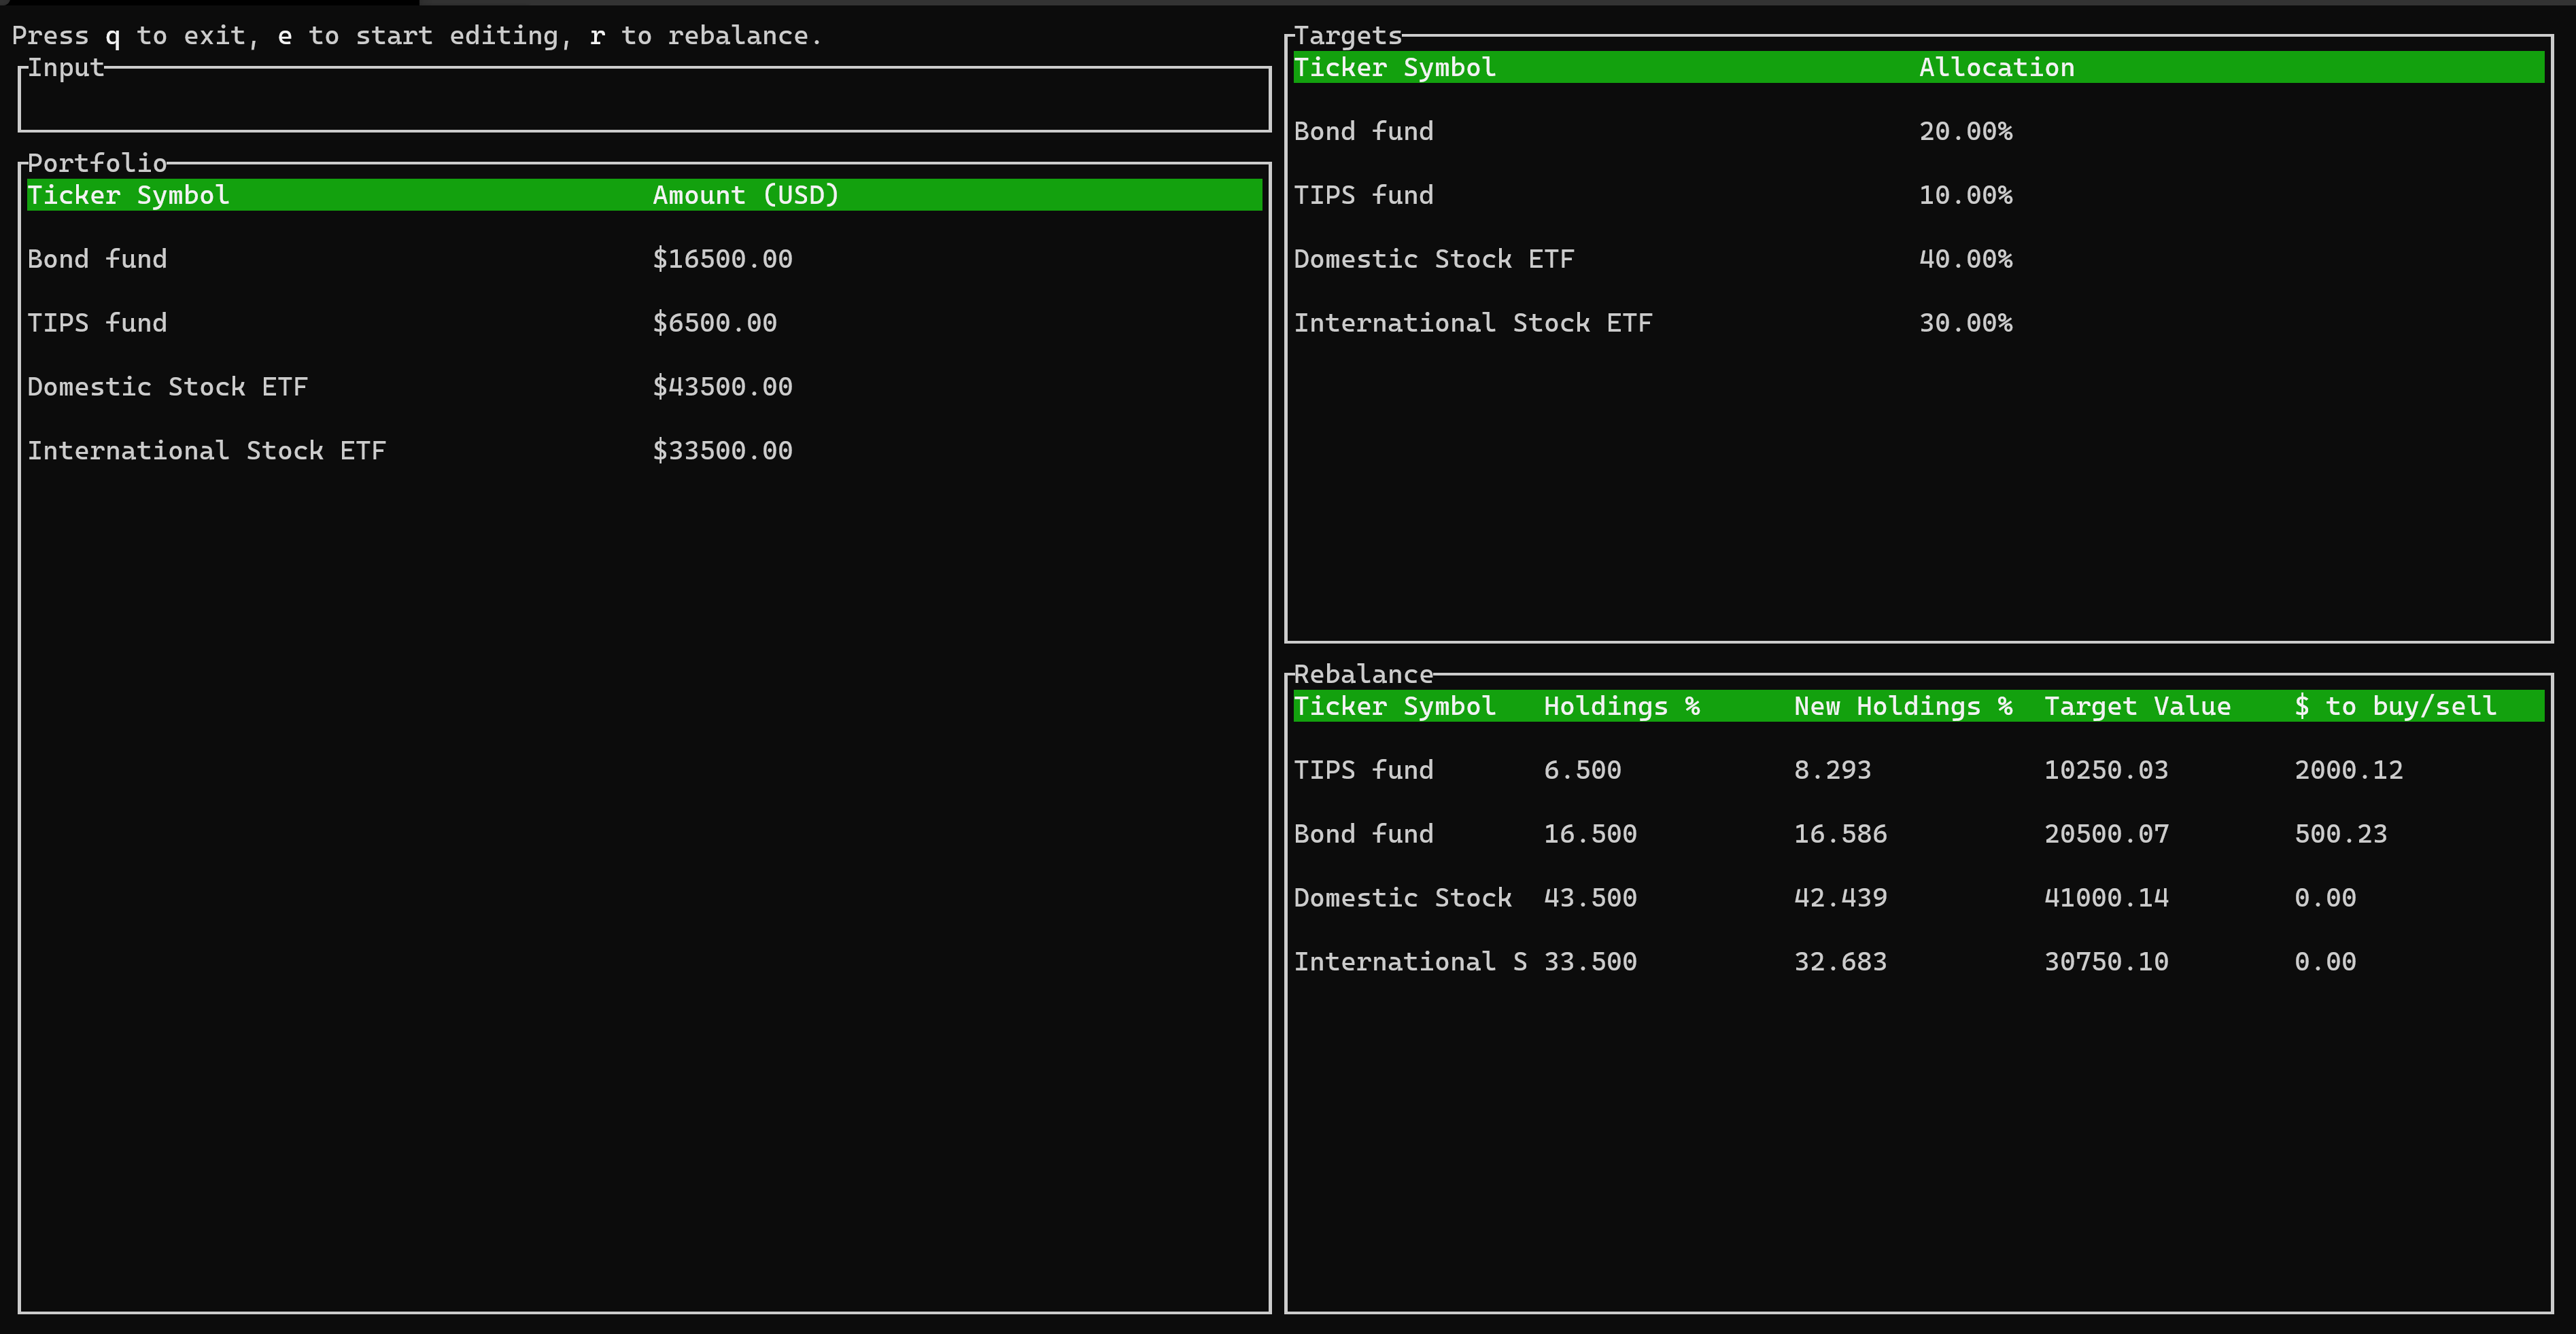Click the $43500.00 amount cell

(722, 387)
